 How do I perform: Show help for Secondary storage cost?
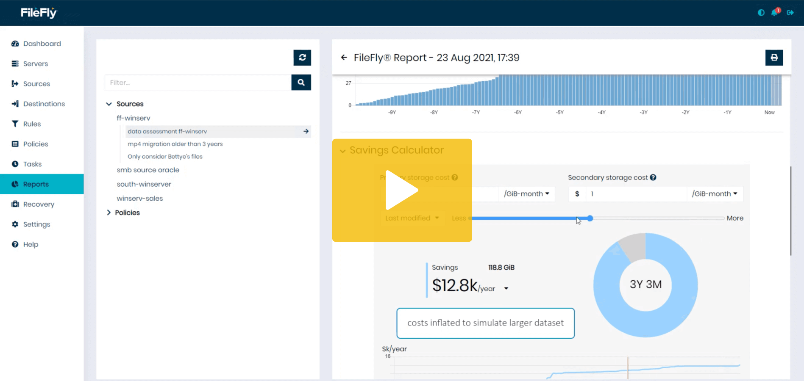(x=653, y=177)
